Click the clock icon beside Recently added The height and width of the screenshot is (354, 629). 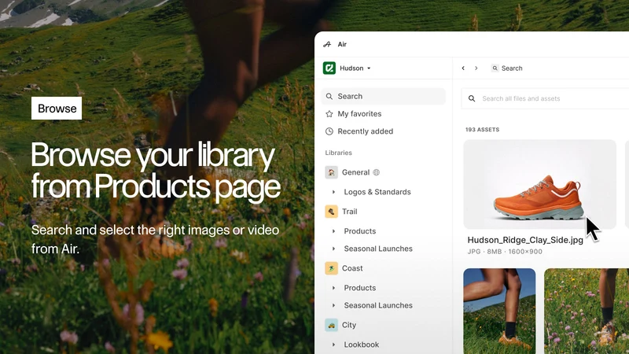(329, 131)
